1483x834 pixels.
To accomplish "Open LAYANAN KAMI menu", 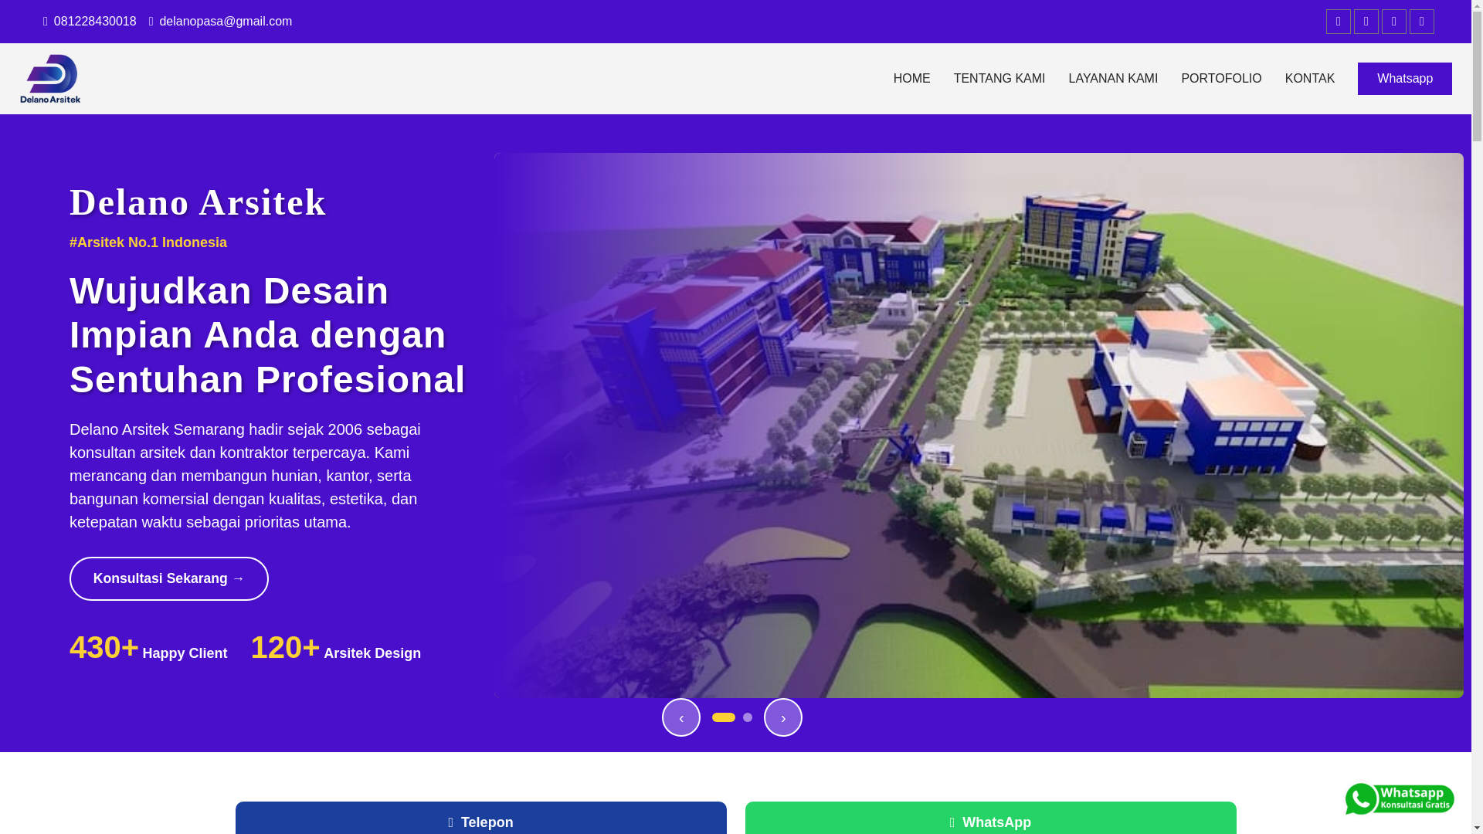I will tap(1112, 79).
